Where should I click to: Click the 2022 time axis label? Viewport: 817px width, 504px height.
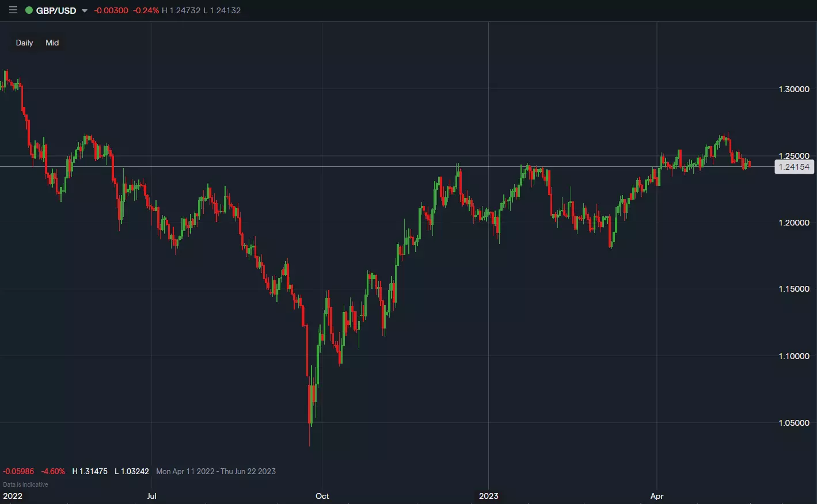click(13, 496)
